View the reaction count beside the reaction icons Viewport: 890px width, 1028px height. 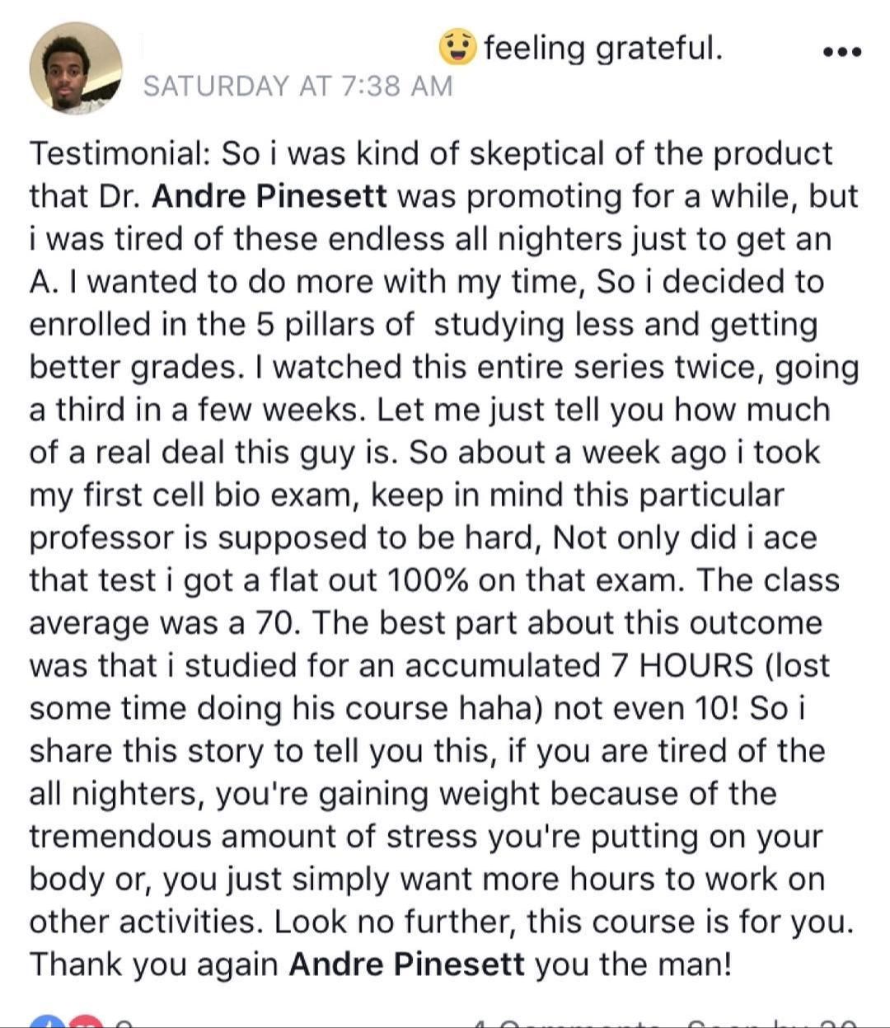[124, 1023]
